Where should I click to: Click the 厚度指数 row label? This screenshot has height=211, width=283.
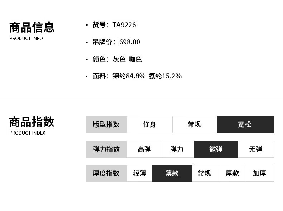[106, 173]
